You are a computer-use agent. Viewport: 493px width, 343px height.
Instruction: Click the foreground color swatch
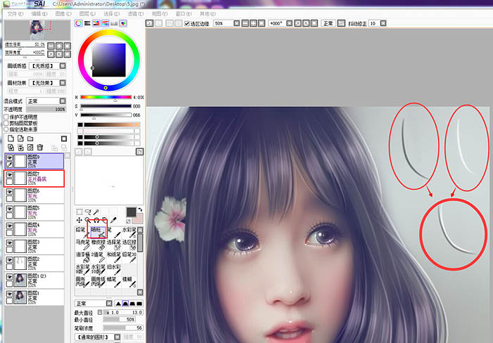click(131, 212)
